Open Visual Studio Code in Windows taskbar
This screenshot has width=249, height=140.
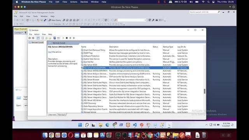pyautogui.click(x=135, y=125)
